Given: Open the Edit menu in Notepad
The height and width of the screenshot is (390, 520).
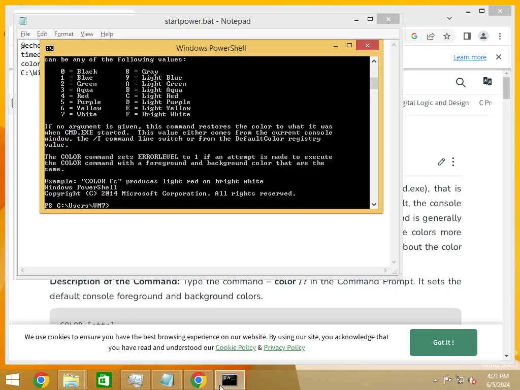Looking at the screenshot, I should tap(42, 34).
